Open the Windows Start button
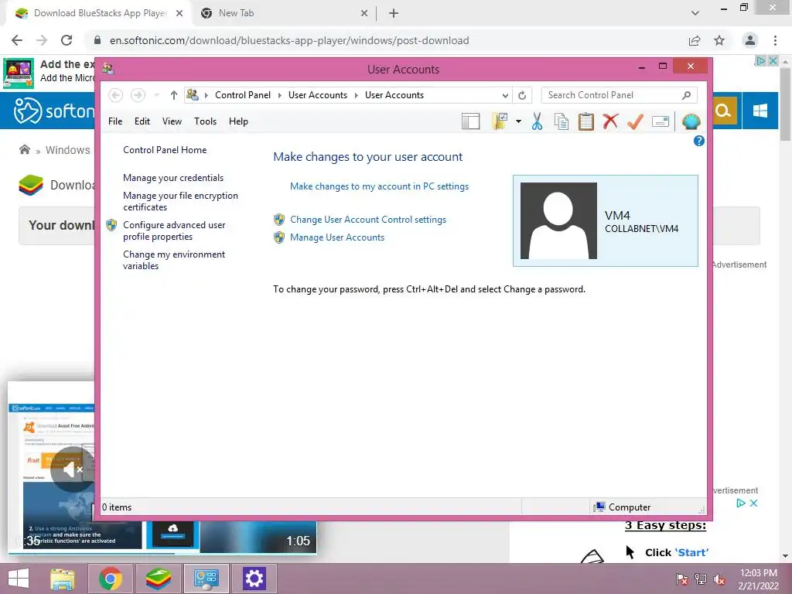Image resolution: width=792 pixels, height=594 pixels. (x=19, y=579)
